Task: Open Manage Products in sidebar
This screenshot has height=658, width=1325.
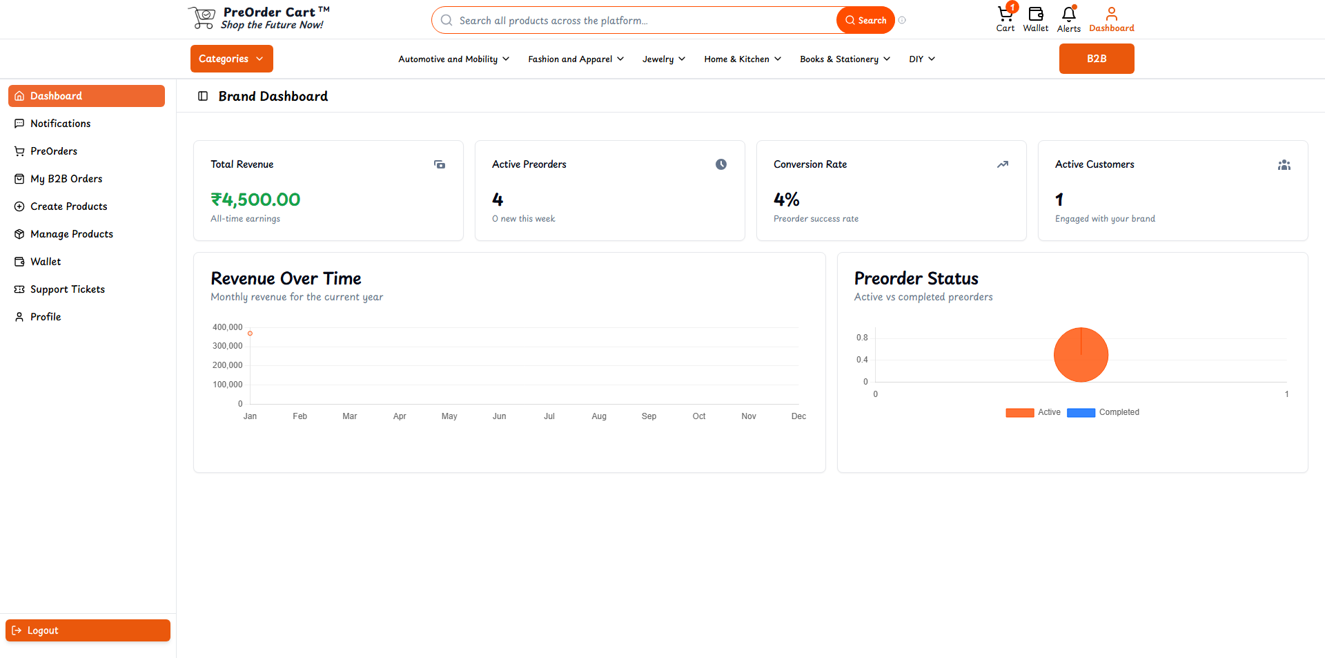Action: coord(72,234)
